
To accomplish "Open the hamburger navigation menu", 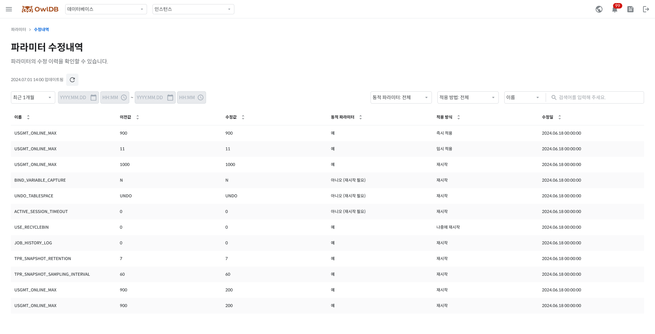I will point(9,9).
